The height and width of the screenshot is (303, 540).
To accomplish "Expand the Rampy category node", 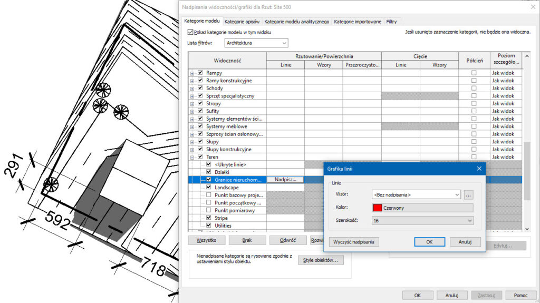I will point(192,73).
